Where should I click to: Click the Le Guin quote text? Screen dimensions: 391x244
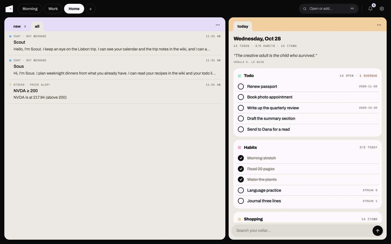pos(275,56)
